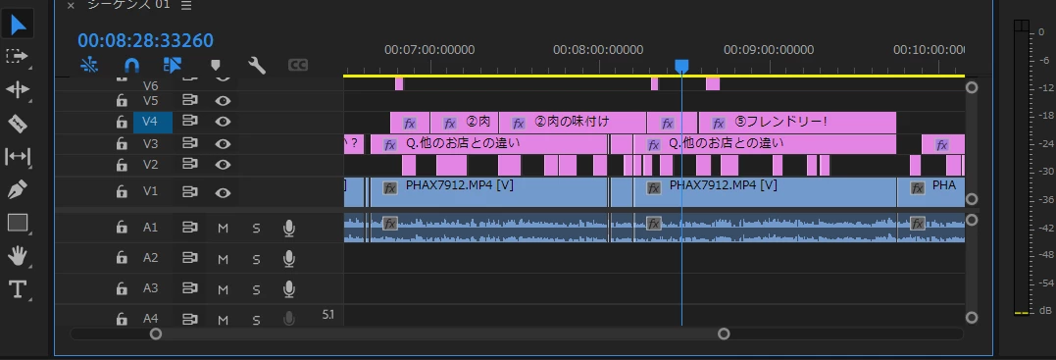Toggle track lock on A1
The height and width of the screenshot is (360, 1056).
[122, 228]
